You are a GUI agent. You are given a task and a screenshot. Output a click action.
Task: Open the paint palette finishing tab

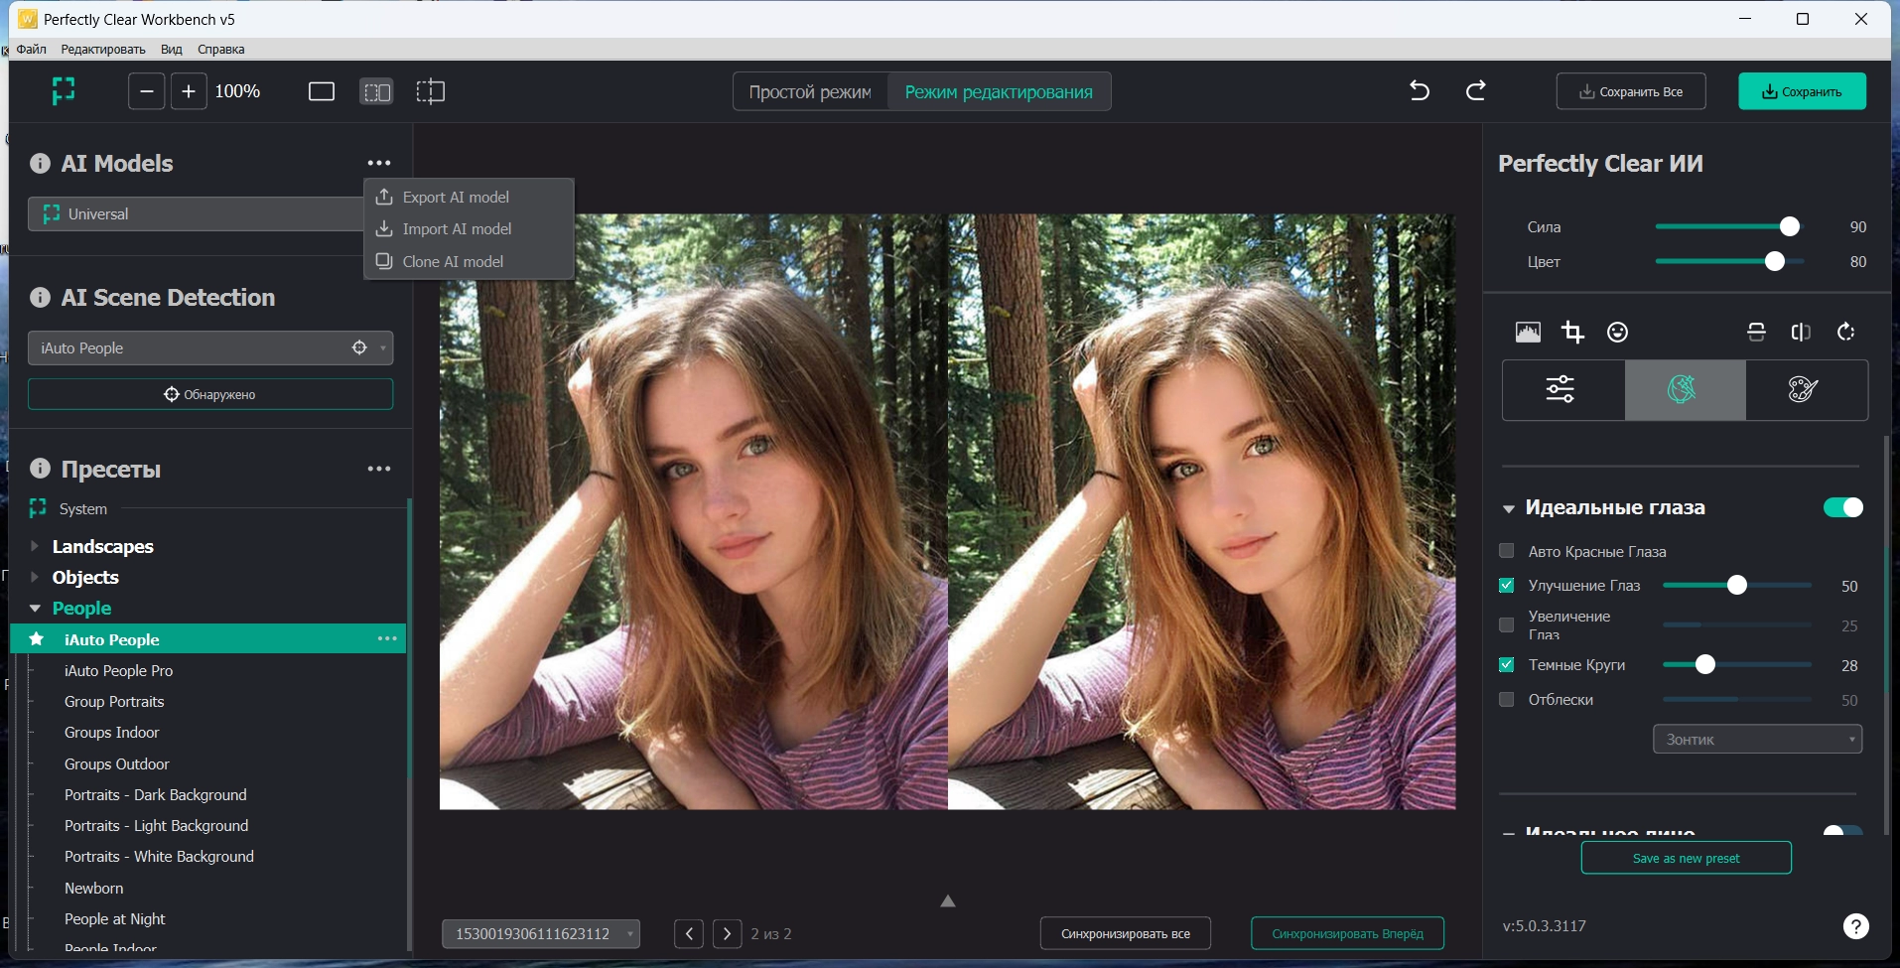pos(1806,389)
